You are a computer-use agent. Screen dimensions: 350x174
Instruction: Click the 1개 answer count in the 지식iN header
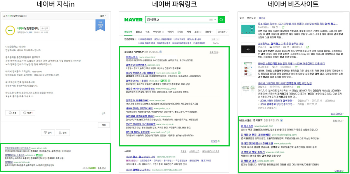coord(9,16)
